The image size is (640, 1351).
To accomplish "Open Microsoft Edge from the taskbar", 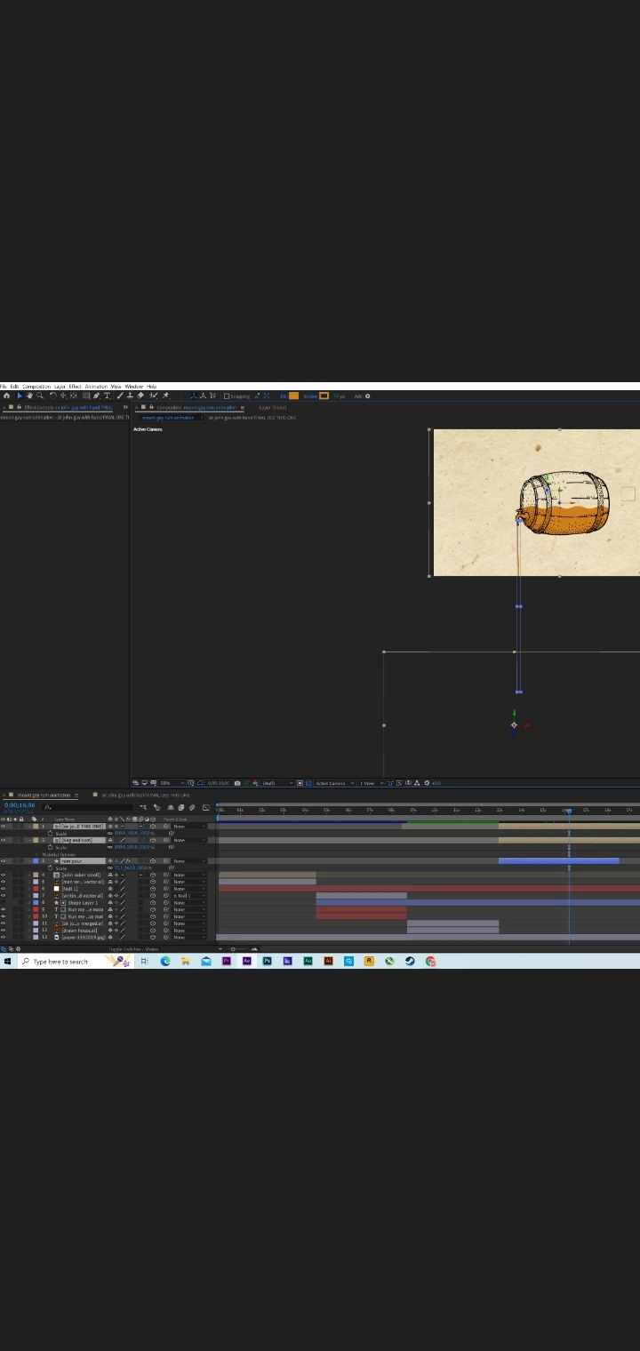I will (x=164, y=961).
